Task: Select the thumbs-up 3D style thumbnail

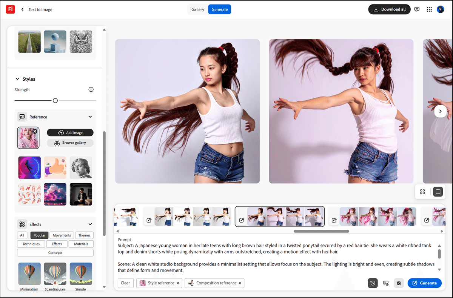Action: (55, 167)
